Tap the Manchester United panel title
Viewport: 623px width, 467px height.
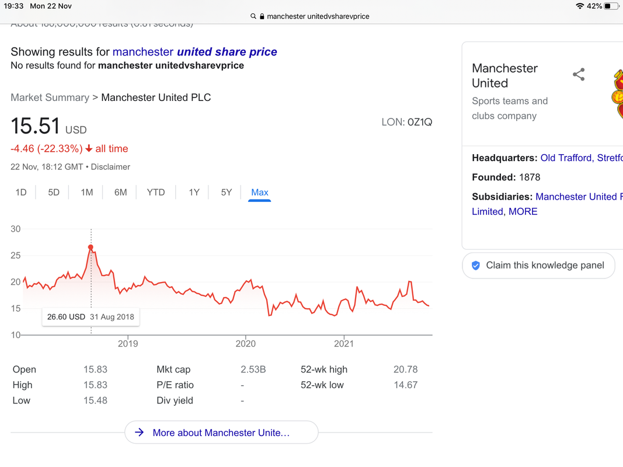pyautogui.click(x=504, y=75)
